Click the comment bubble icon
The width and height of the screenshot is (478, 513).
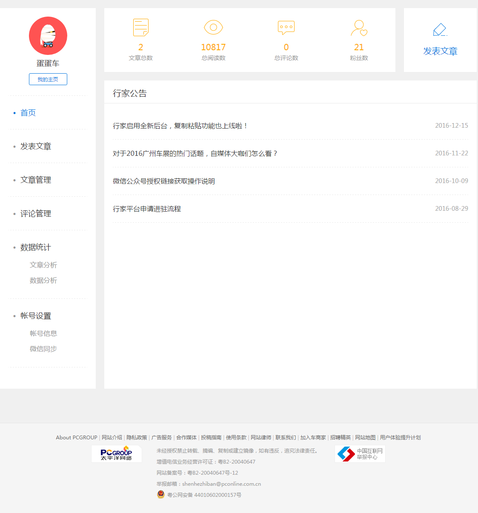pos(286,28)
